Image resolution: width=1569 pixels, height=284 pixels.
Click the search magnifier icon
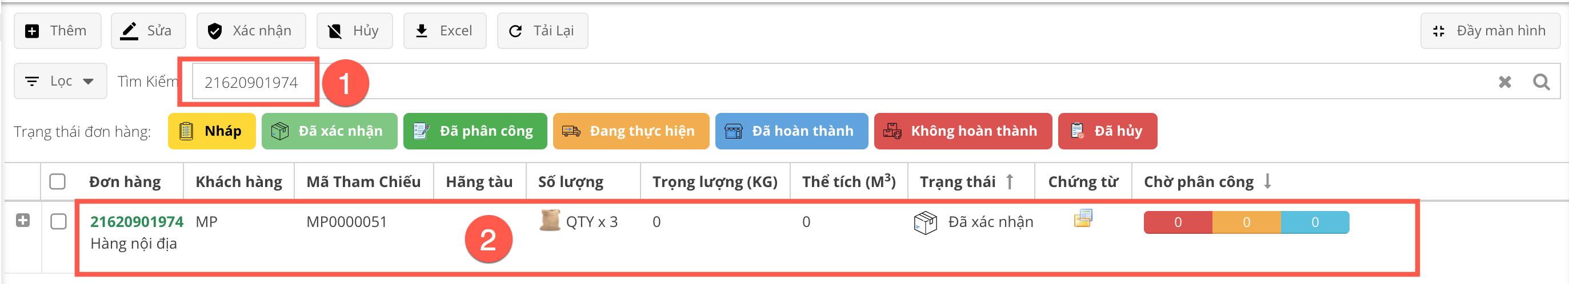pyautogui.click(x=1540, y=82)
